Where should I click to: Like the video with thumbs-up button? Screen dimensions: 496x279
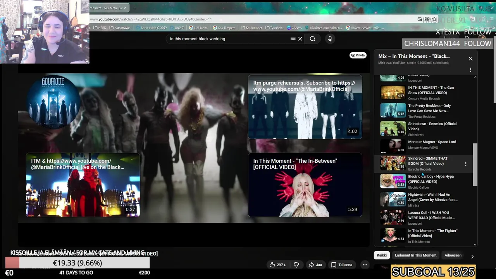click(277, 265)
